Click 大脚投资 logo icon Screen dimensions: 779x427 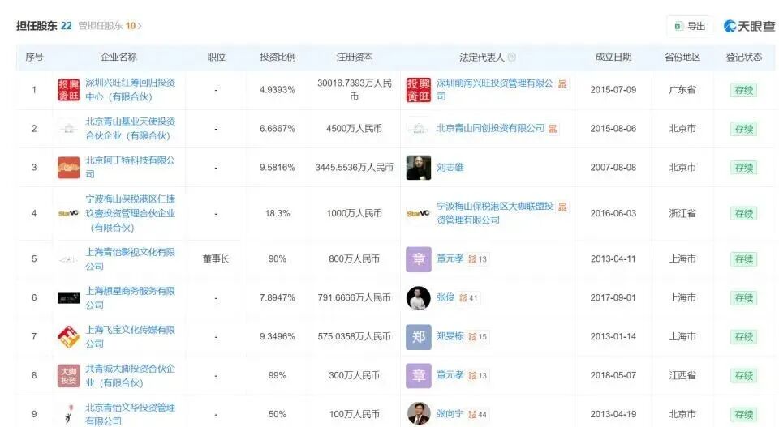pyautogui.click(x=68, y=375)
